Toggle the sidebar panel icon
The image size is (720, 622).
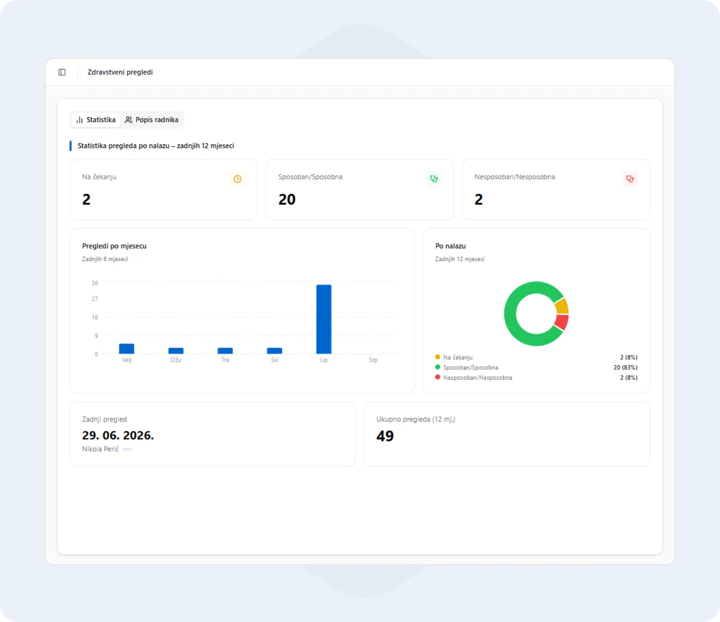pyautogui.click(x=62, y=72)
